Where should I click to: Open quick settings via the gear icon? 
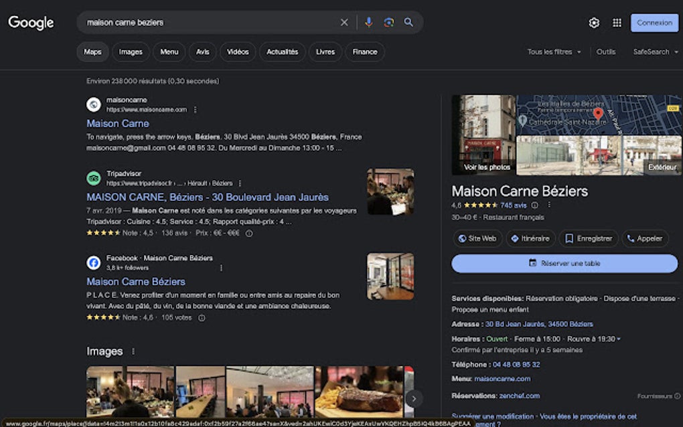click(593, 22)
